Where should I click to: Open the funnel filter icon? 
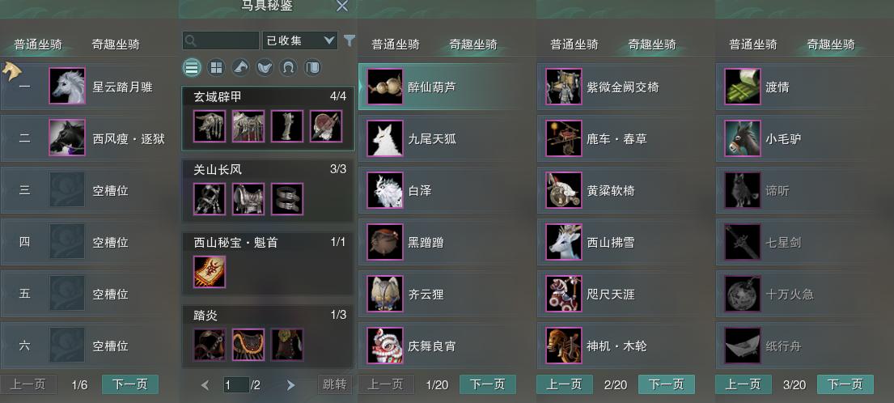349,40
